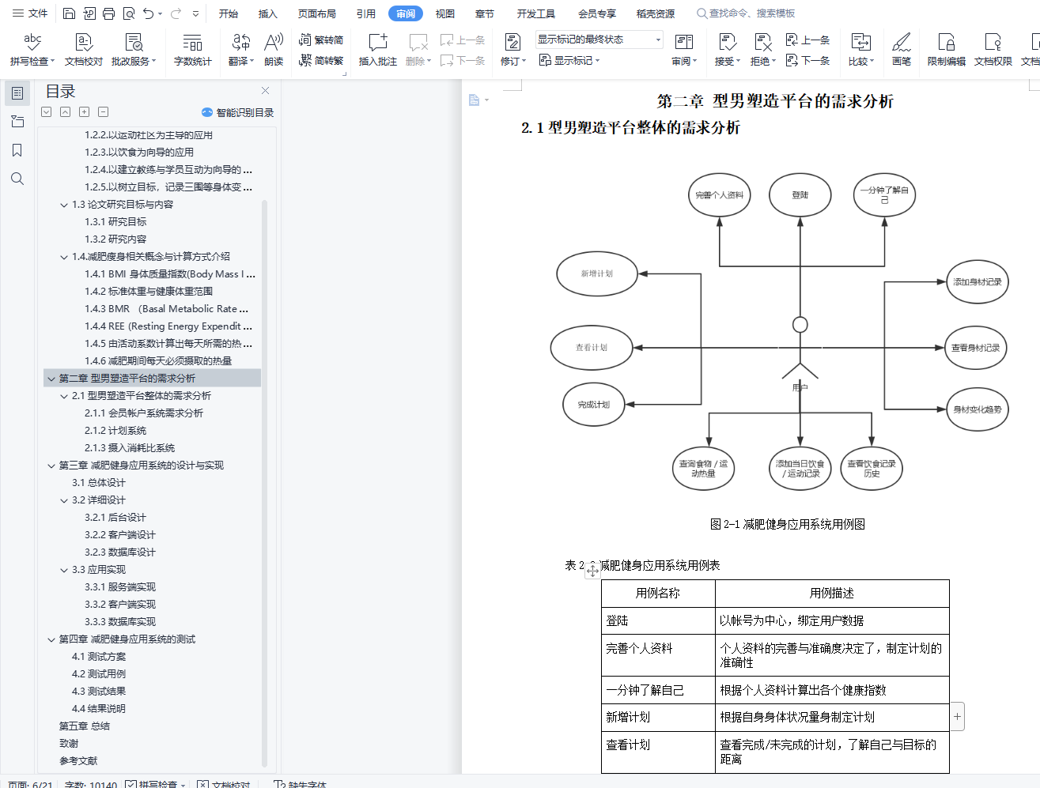1040x788 pixels.
Task: Open Print Preview from the quick access bar
Action: pyautogui.click(x=128, y=13)
